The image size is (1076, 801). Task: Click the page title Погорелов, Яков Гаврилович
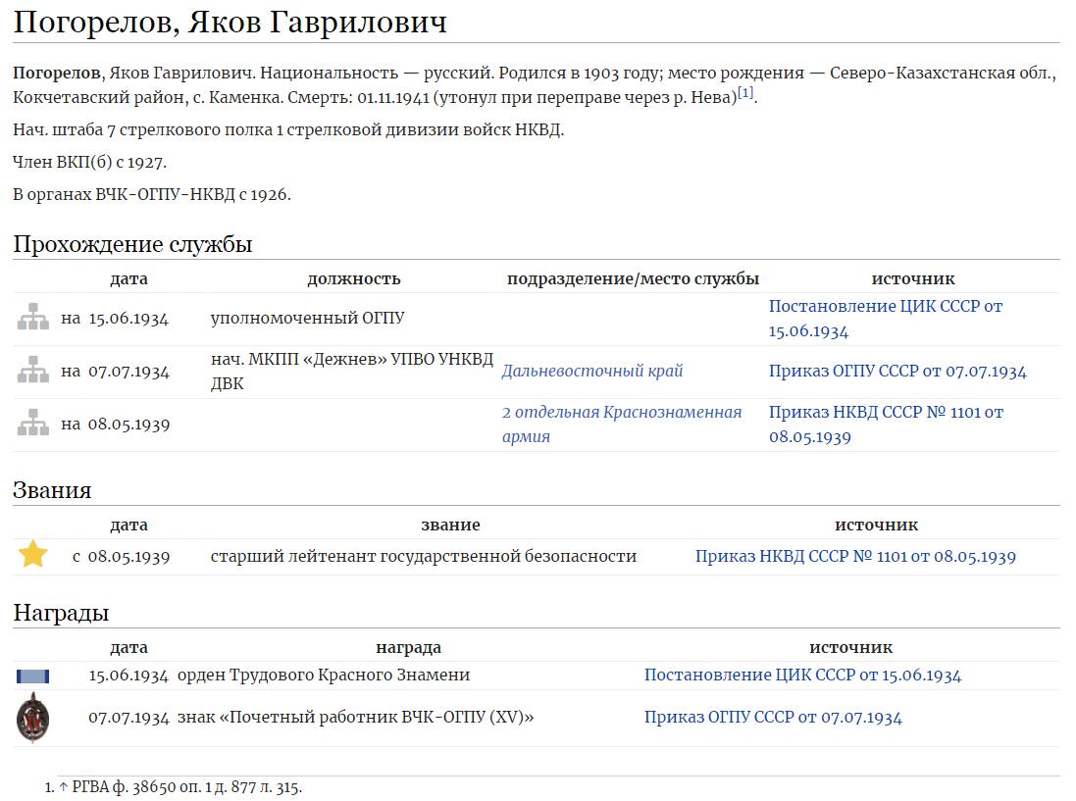pyautogui.click(x=230, y=22)
